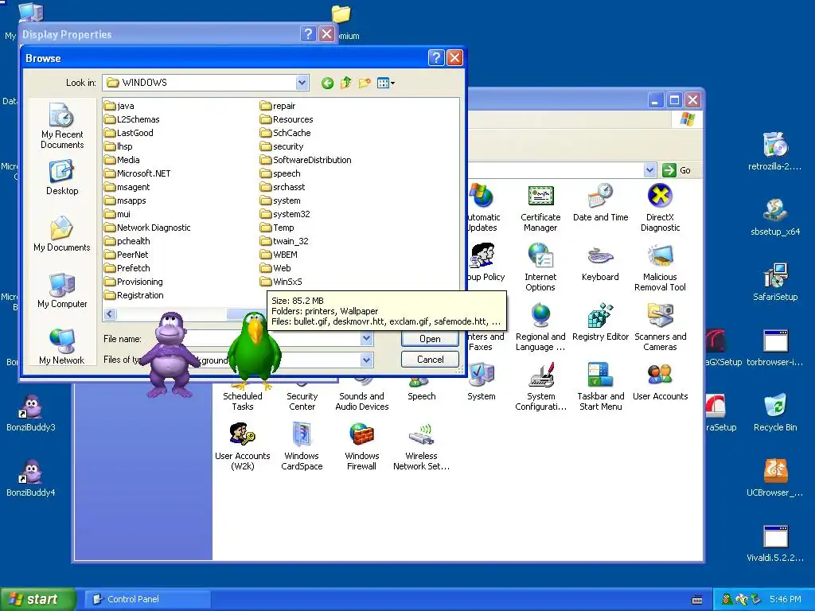Launch DirectX Diagnostic icon

pyautogui.click(x=660, y=208)
